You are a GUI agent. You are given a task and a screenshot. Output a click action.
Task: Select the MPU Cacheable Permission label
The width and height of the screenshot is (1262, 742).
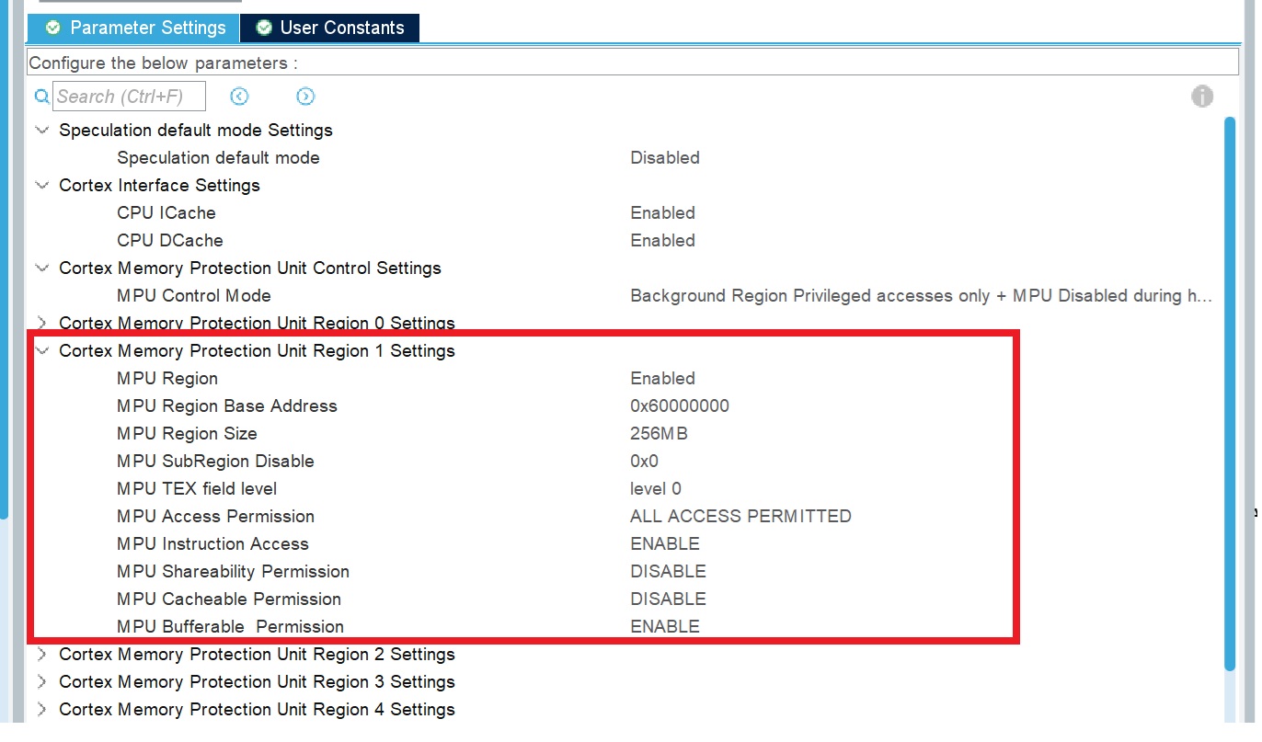[229, 599]
